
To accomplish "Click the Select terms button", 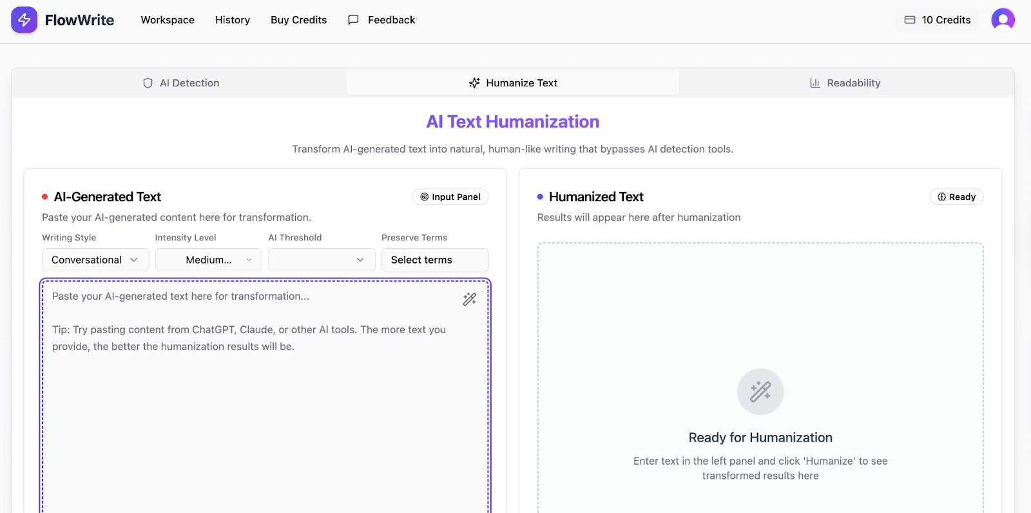I will pos(434,260).
